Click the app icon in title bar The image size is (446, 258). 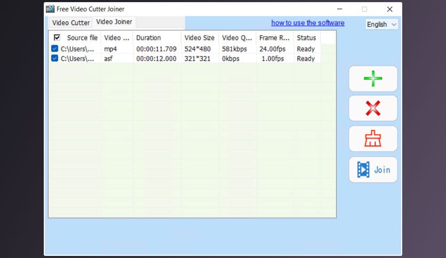tap(50, 9)
